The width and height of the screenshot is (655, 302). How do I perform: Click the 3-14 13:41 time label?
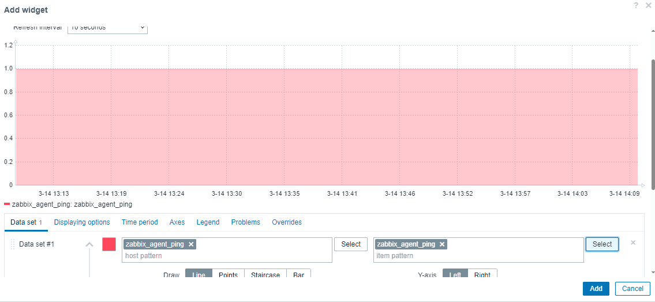(342, 193)
